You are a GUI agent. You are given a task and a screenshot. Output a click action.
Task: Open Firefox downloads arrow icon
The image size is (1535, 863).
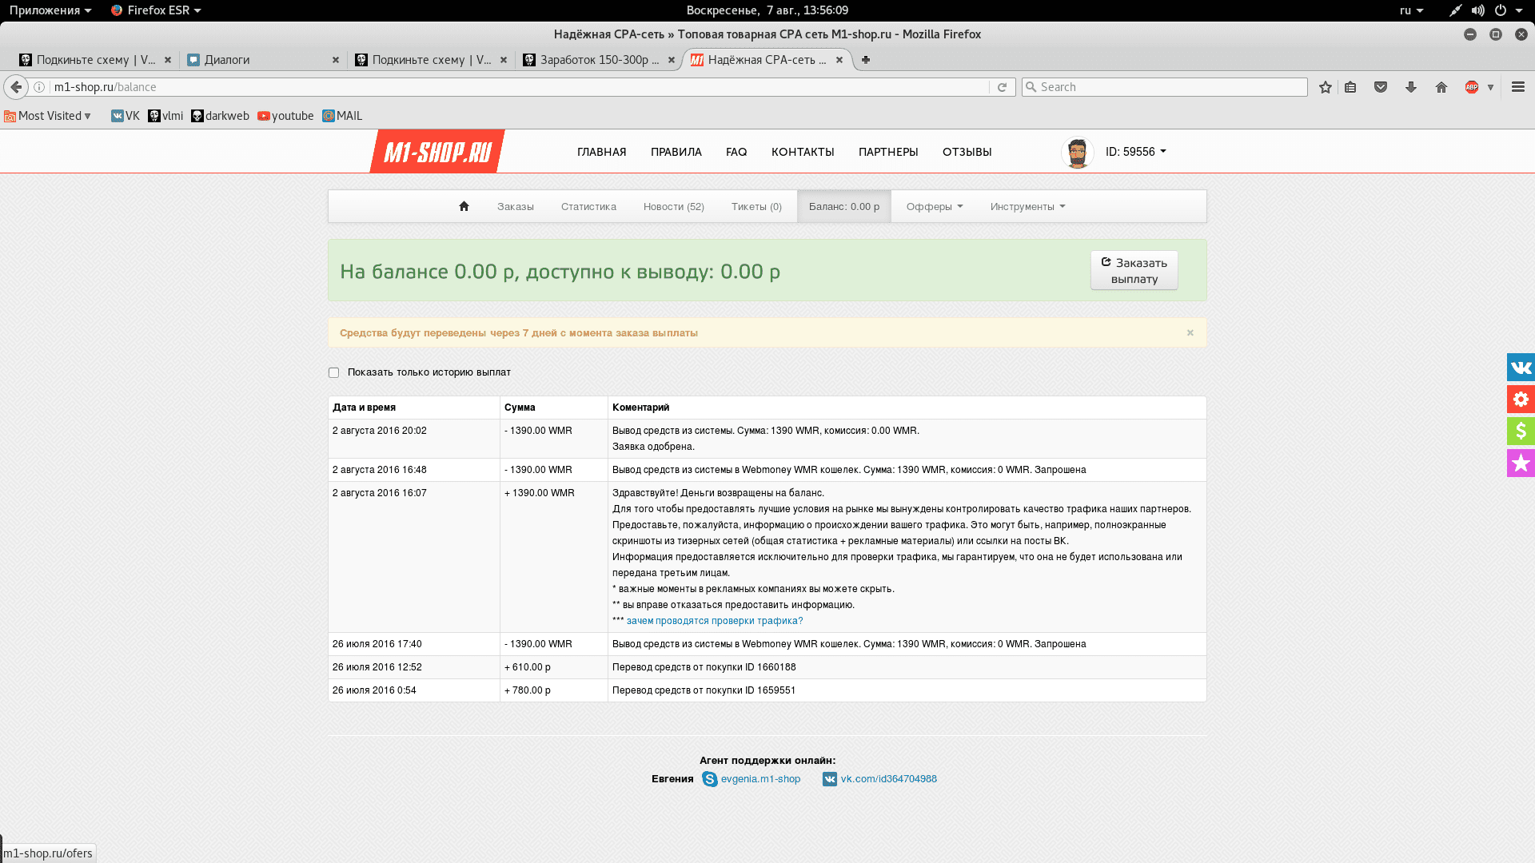(x=1410, y=87)
